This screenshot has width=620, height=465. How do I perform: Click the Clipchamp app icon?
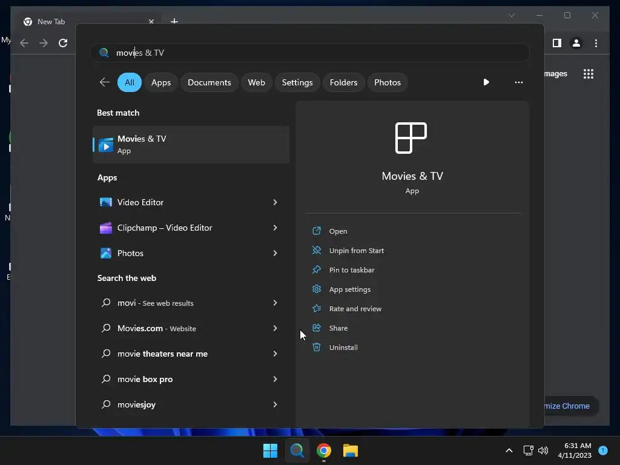tap(105, 228)
